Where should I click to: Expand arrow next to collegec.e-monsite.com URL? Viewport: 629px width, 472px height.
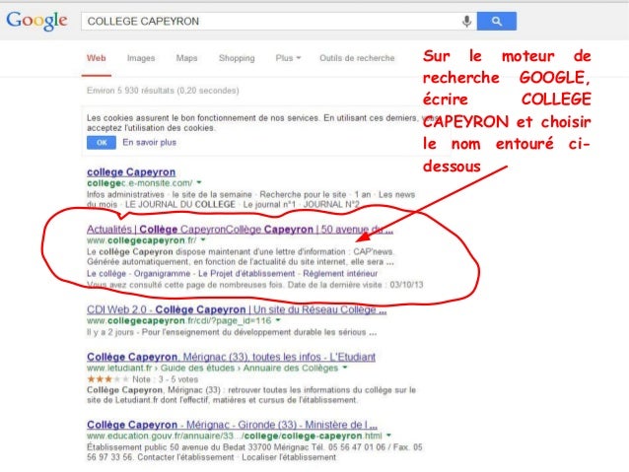(198, 183)
